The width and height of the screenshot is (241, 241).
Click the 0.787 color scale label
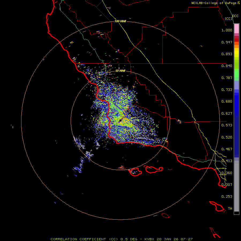point(227,78)
